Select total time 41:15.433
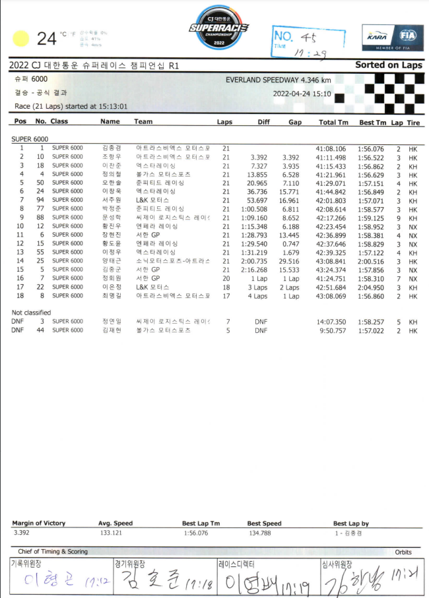The image size is (429, 598). [x=331, y=167]
